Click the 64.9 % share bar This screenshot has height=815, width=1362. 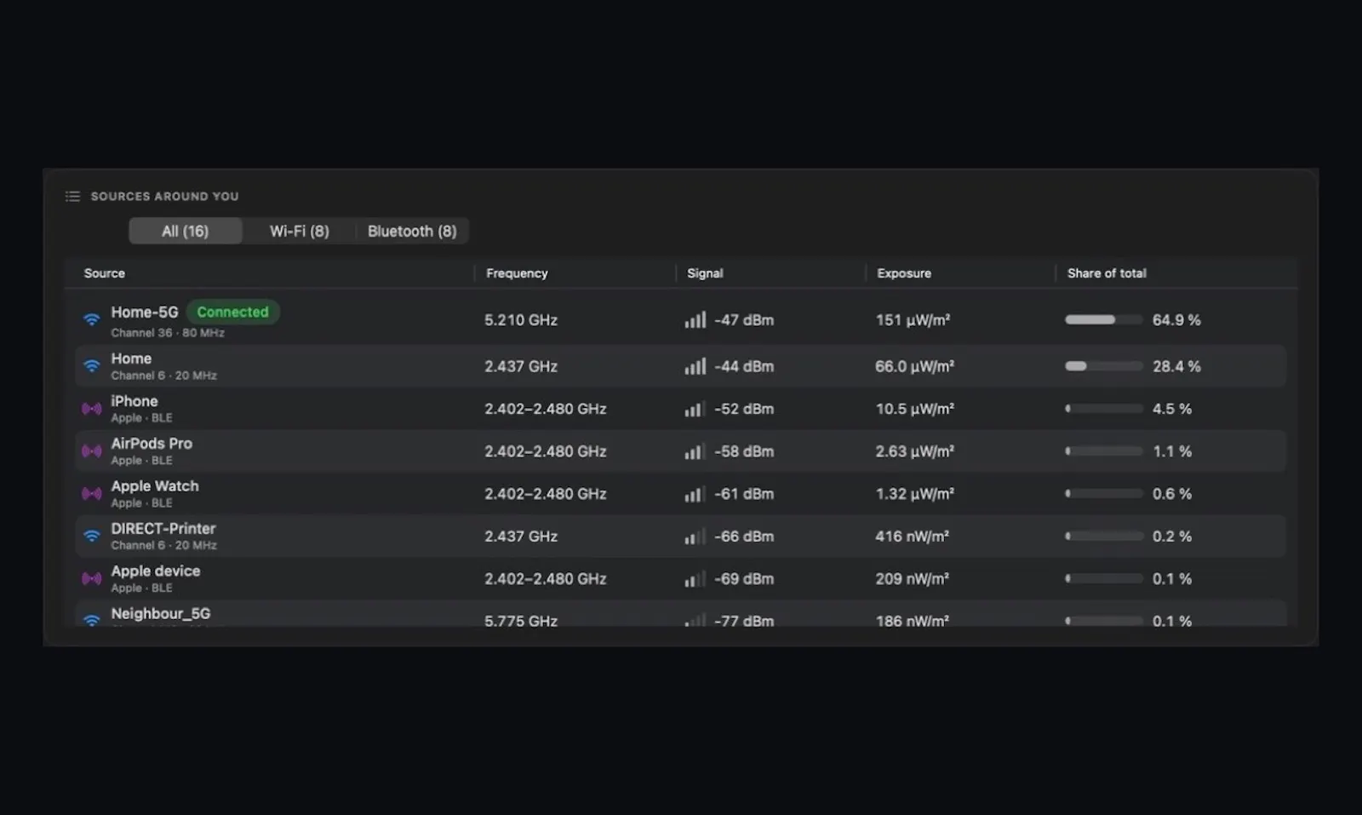click(x=1103, y=320)
